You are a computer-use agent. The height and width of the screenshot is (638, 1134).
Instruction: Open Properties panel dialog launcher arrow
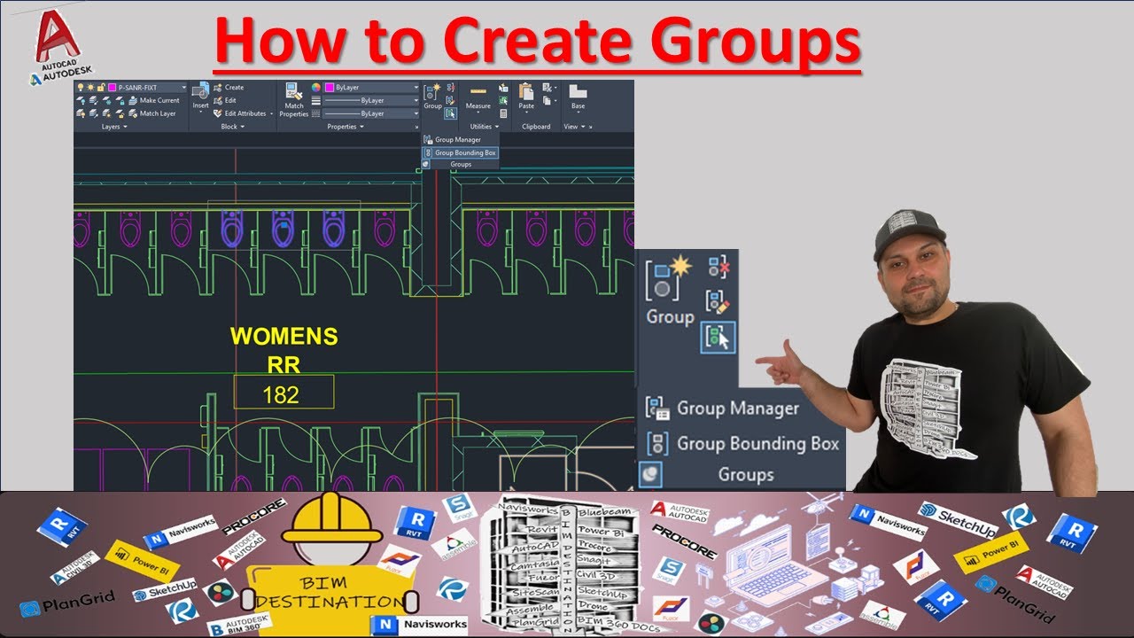point(416,127)
